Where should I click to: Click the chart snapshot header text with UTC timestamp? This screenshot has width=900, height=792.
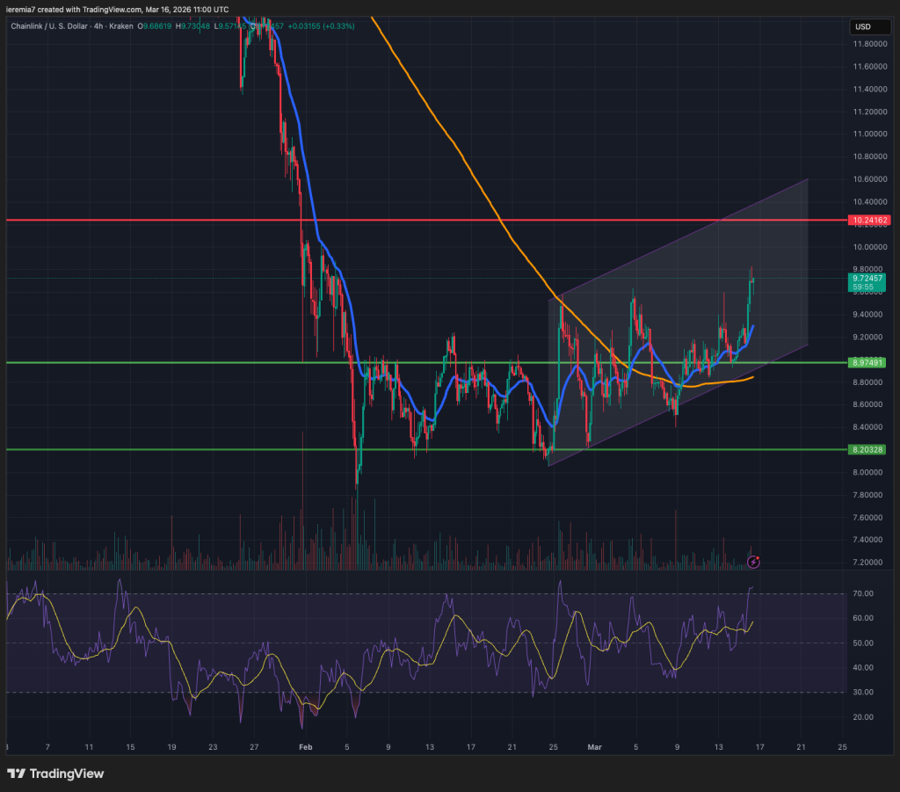(x=114, y=9)
